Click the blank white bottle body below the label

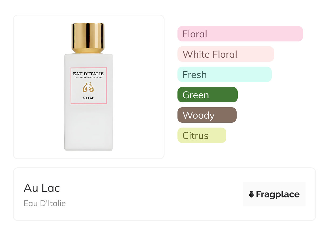(88, 127)
